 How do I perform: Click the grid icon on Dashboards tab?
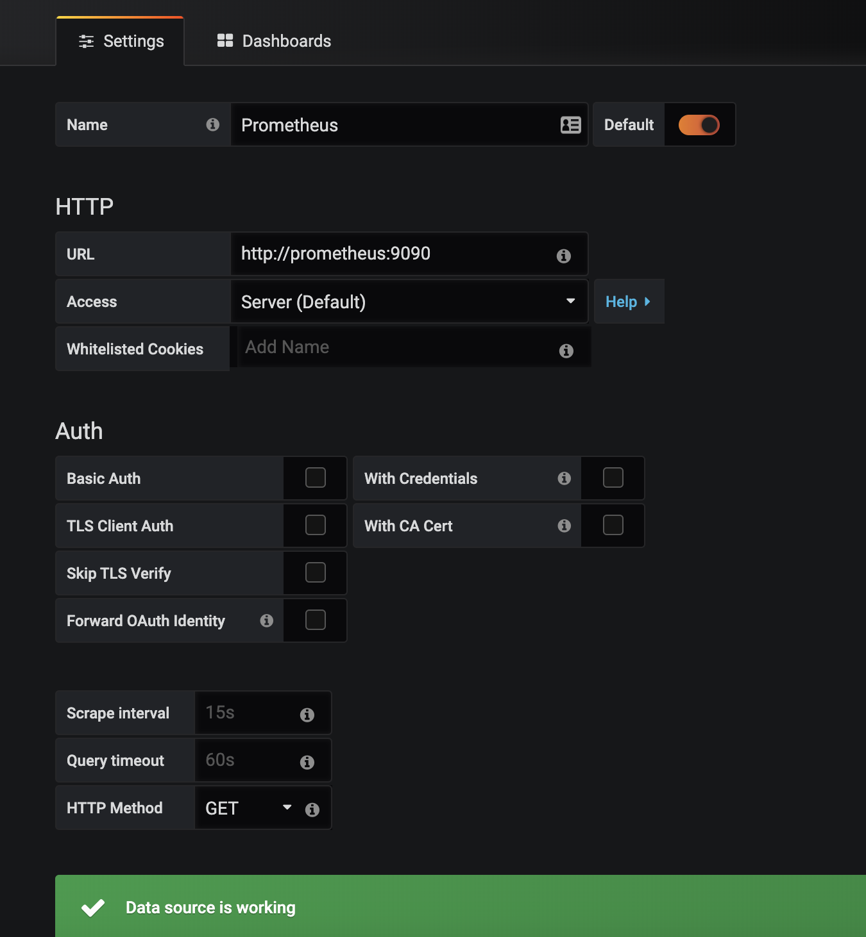coord(225,40)
